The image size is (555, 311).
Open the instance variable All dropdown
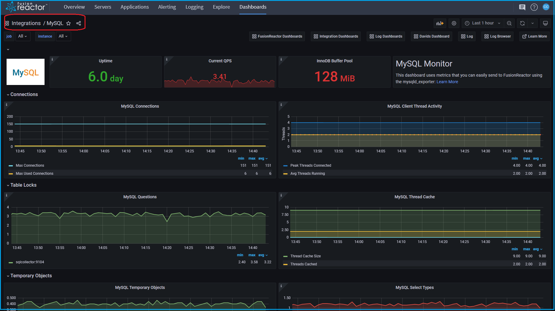[x=63, y=36]
